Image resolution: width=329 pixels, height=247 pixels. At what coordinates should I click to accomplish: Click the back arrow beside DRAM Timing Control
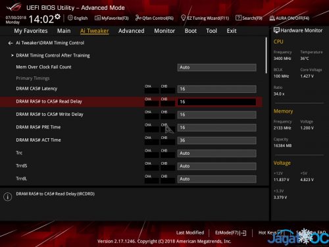pos(11,43)
